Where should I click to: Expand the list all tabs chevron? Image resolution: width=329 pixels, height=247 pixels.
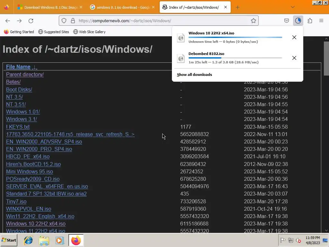coord(293,7)
